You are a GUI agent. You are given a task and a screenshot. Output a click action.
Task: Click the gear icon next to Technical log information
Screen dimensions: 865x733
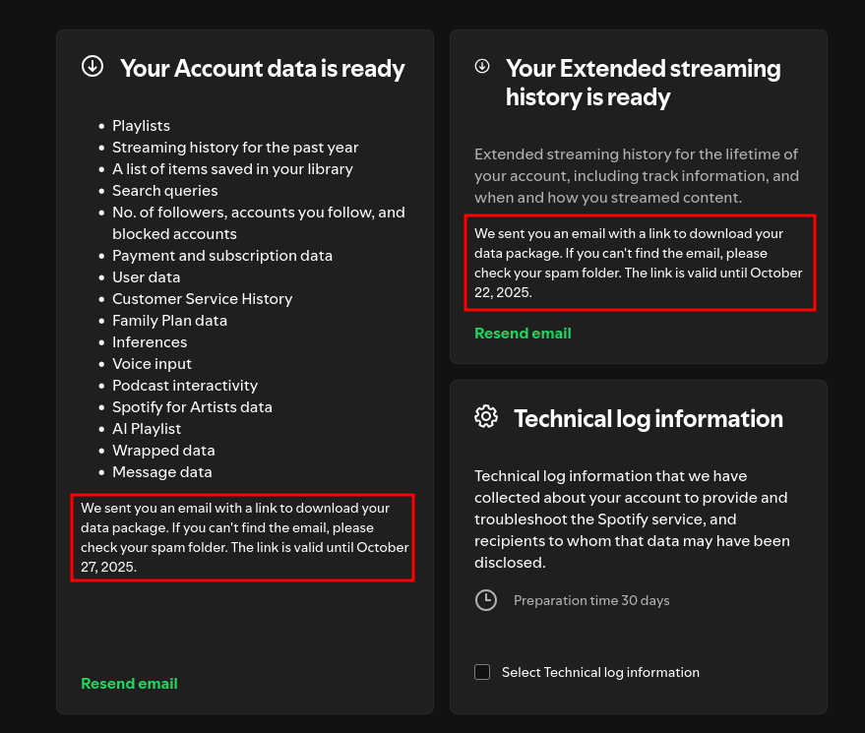click(x=486, y=416)
